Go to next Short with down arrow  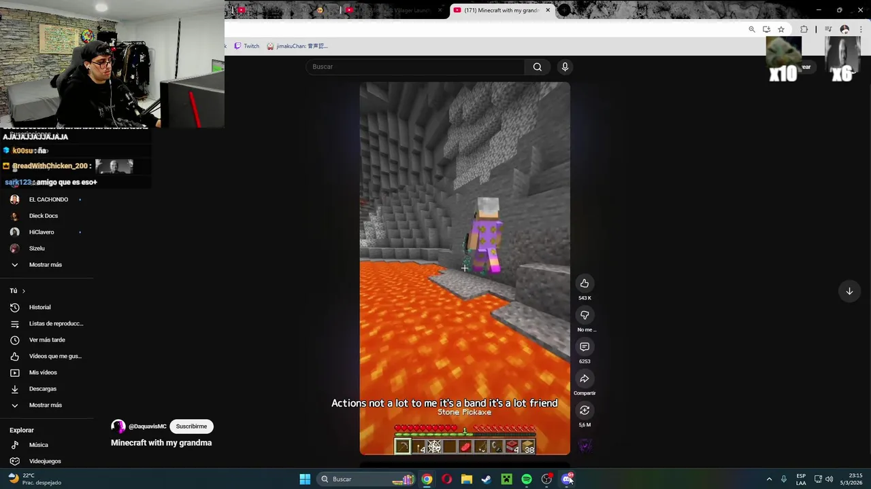pos(849,291)
